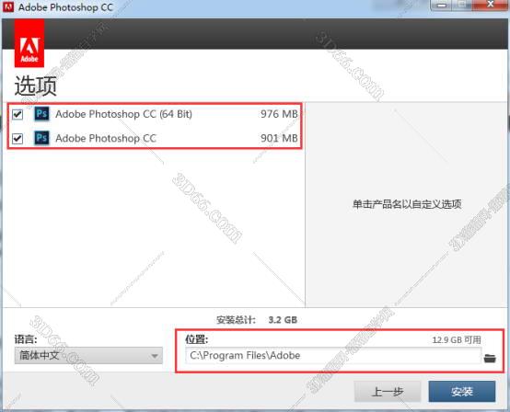510x412 pixels.
Task: Click the Photoshop CC (64 Bit) Ps icon
Action: (42, 114)
